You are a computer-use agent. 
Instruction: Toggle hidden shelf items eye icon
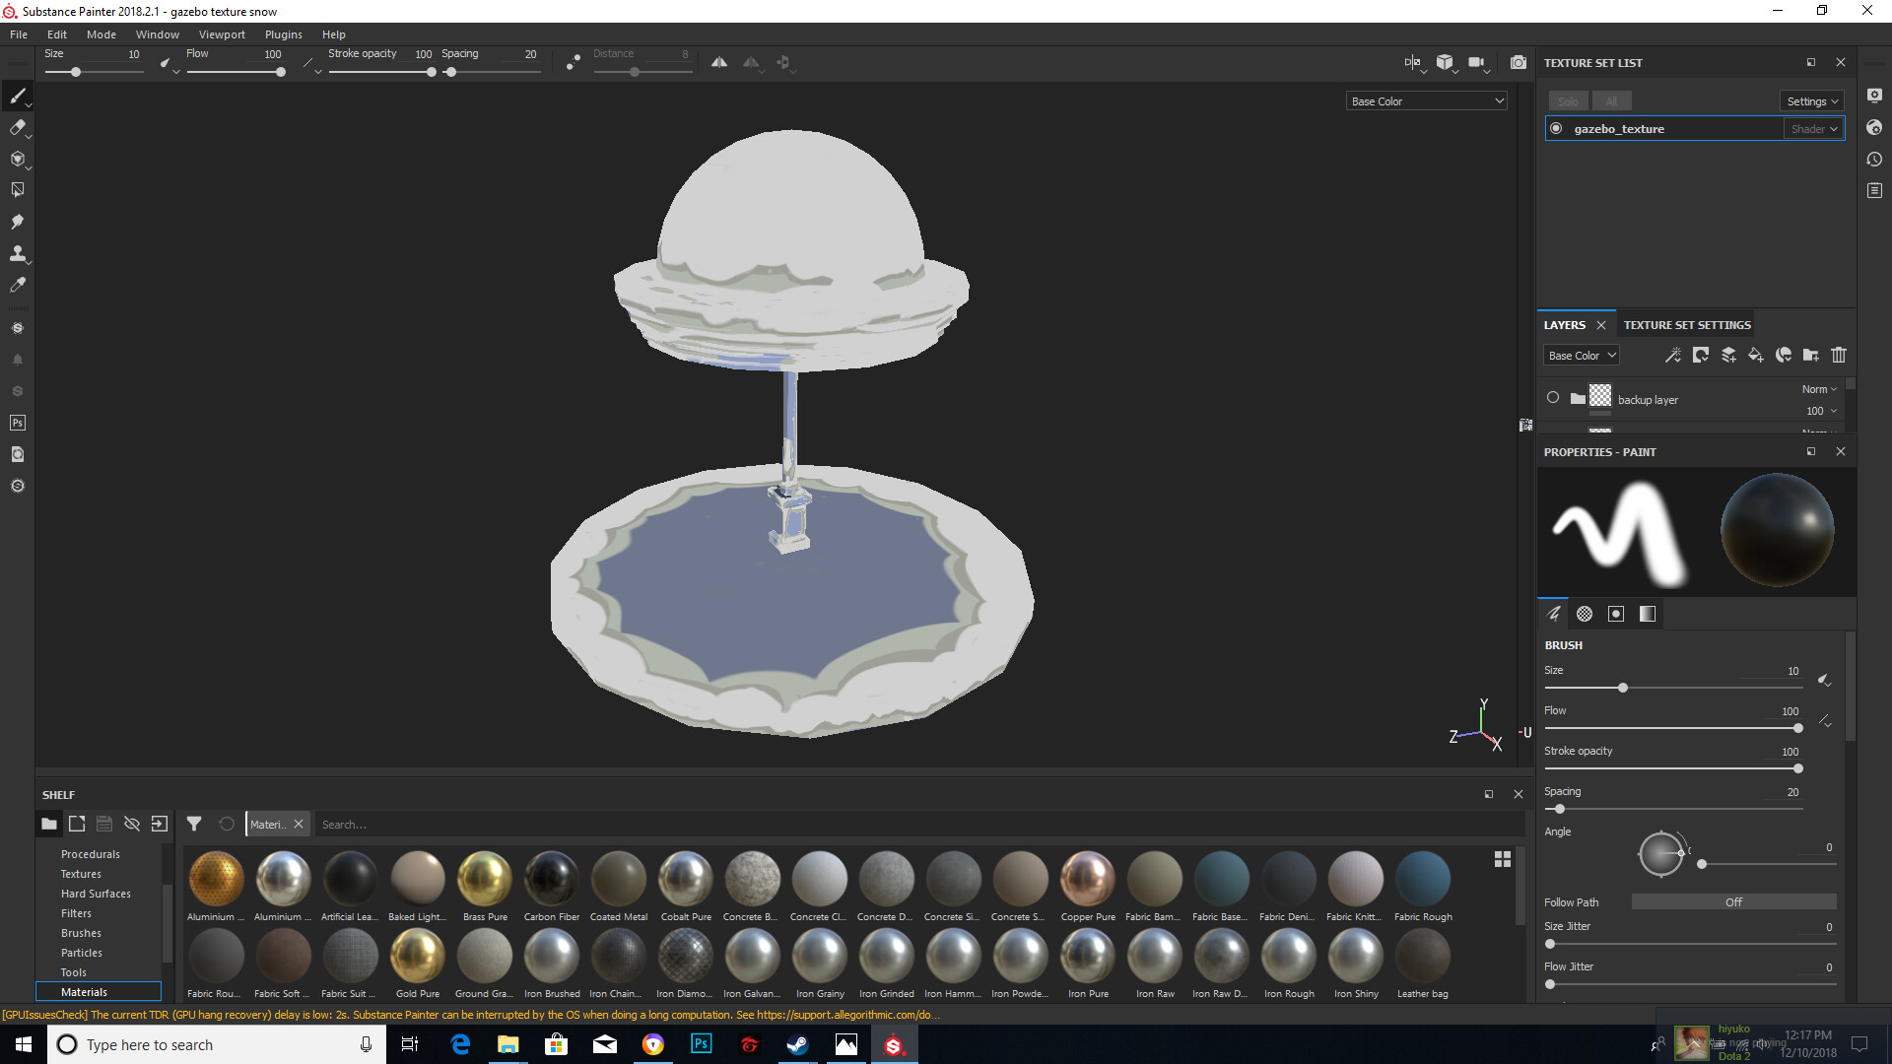[132, 824]
